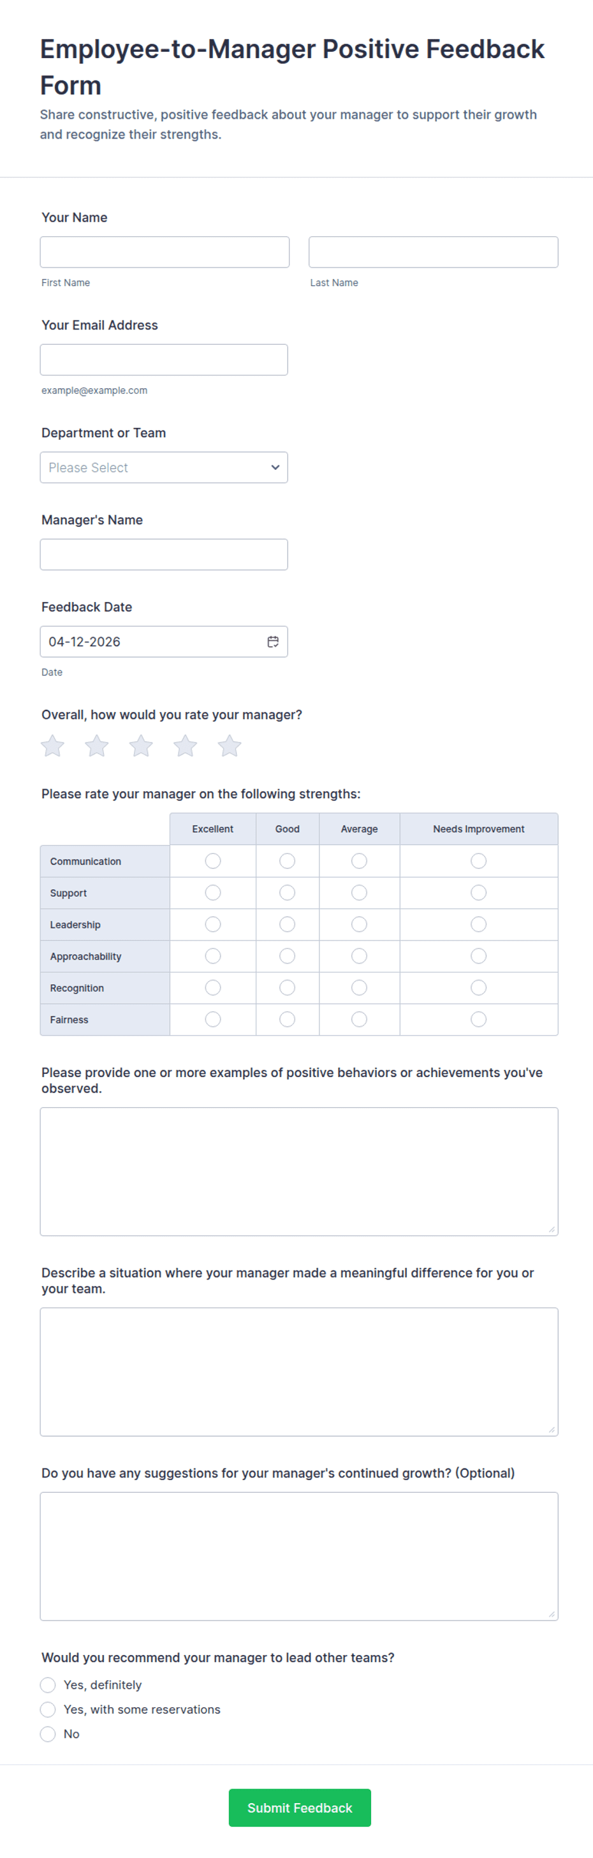Choose Yes, definitely recommendation option
The width and height of the screenshot is (593, 1858).
tap(48, 1685)
